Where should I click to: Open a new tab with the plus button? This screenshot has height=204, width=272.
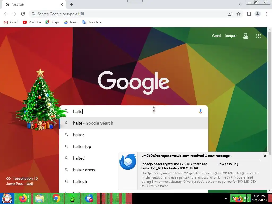click(72, 5)
